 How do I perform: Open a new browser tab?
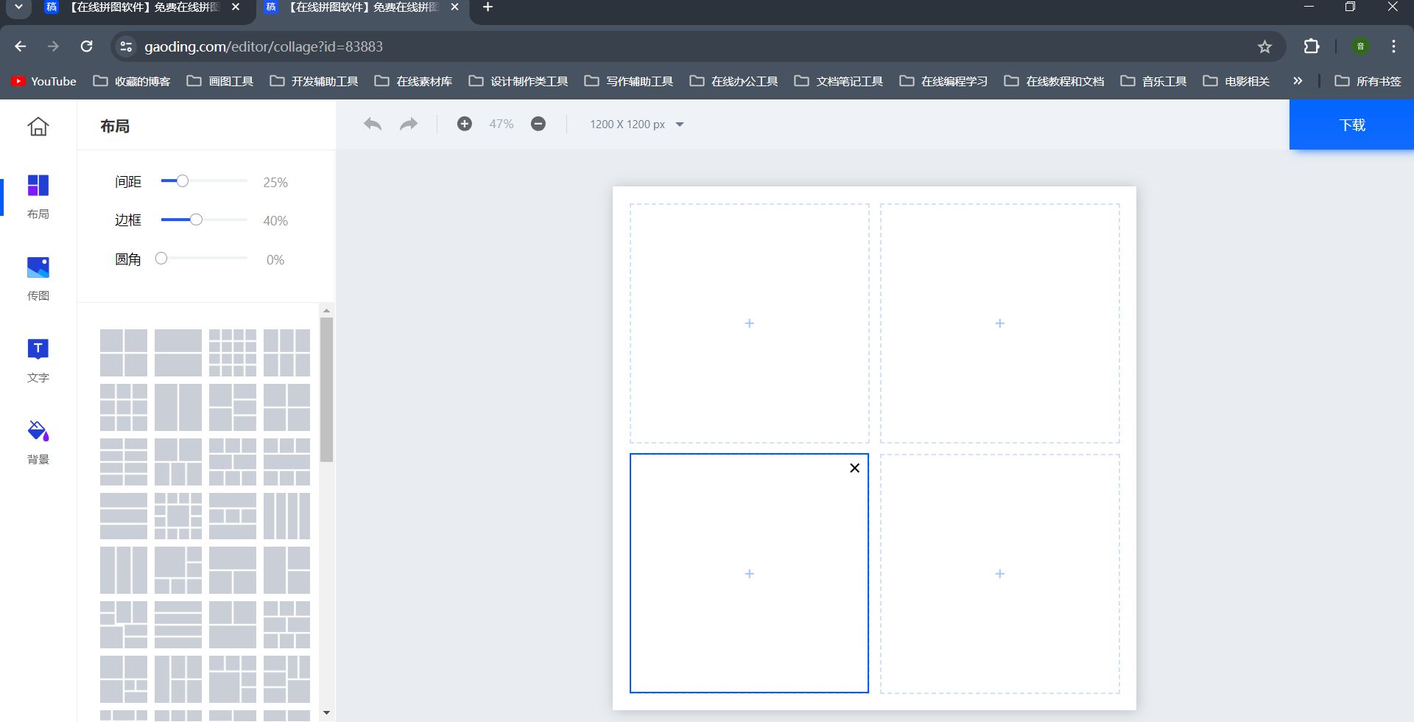488,7
